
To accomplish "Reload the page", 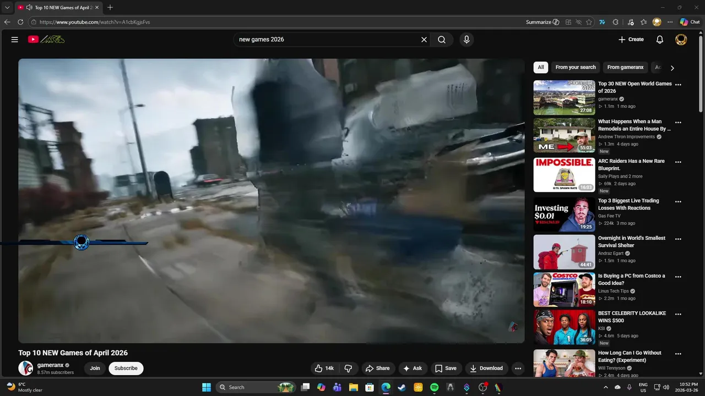I will point(20,22).
